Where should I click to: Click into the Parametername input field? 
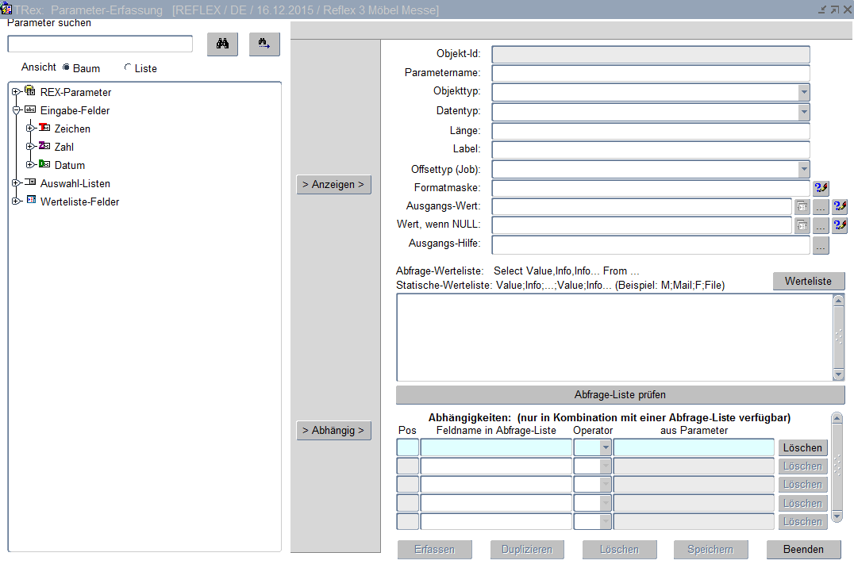pos(650,73)
